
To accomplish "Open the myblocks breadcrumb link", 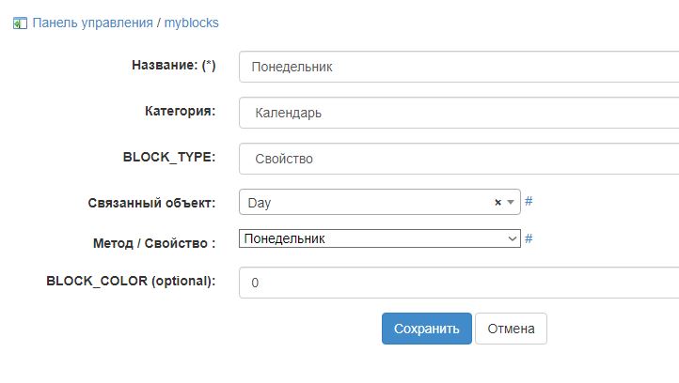I will [x=192, y=23].
